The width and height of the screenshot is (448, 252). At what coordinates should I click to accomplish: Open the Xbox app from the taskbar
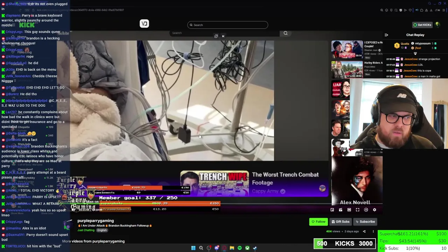coord(247,248)
